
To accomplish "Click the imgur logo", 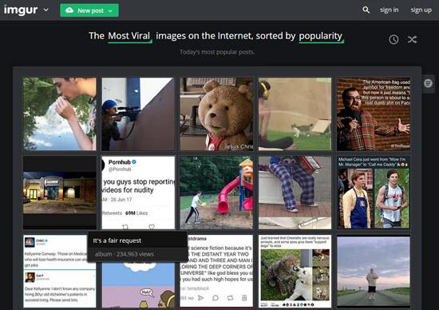I will tap(21, 10).
